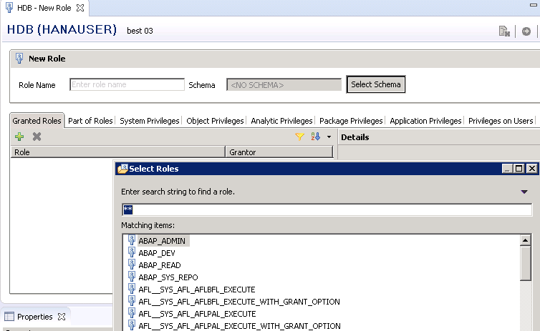Image resolution: width=540 pixels, height=331 pixels.
Task: Click the gray X remove role icon
Action: [x=37, y=137]
